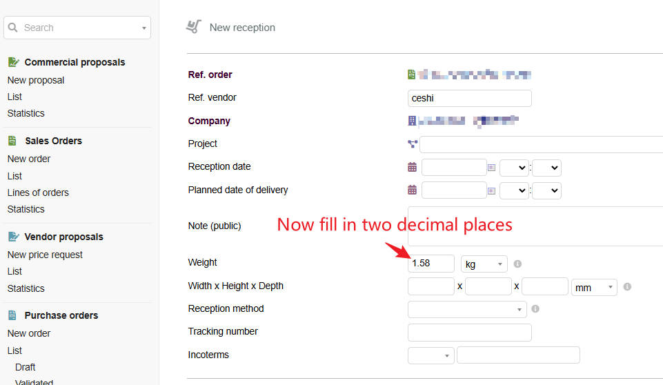Click the info icon beside weight unit
663x385 pixels.
point(517,264)
